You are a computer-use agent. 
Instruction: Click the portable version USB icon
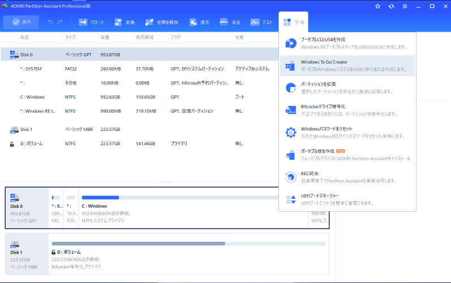[290, 155]
